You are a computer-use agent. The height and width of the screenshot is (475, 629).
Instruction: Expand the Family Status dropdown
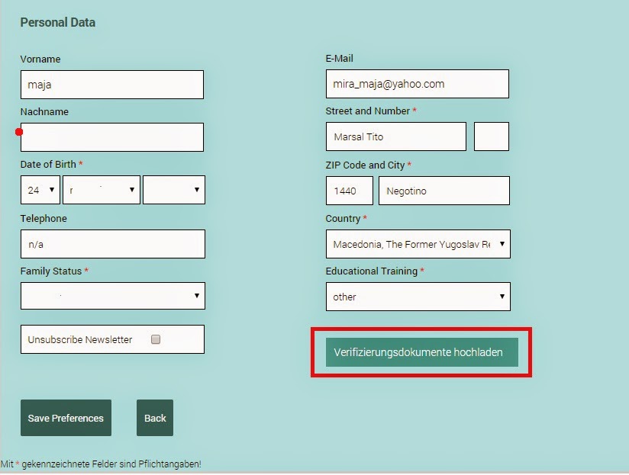click(x=112, y=295)
